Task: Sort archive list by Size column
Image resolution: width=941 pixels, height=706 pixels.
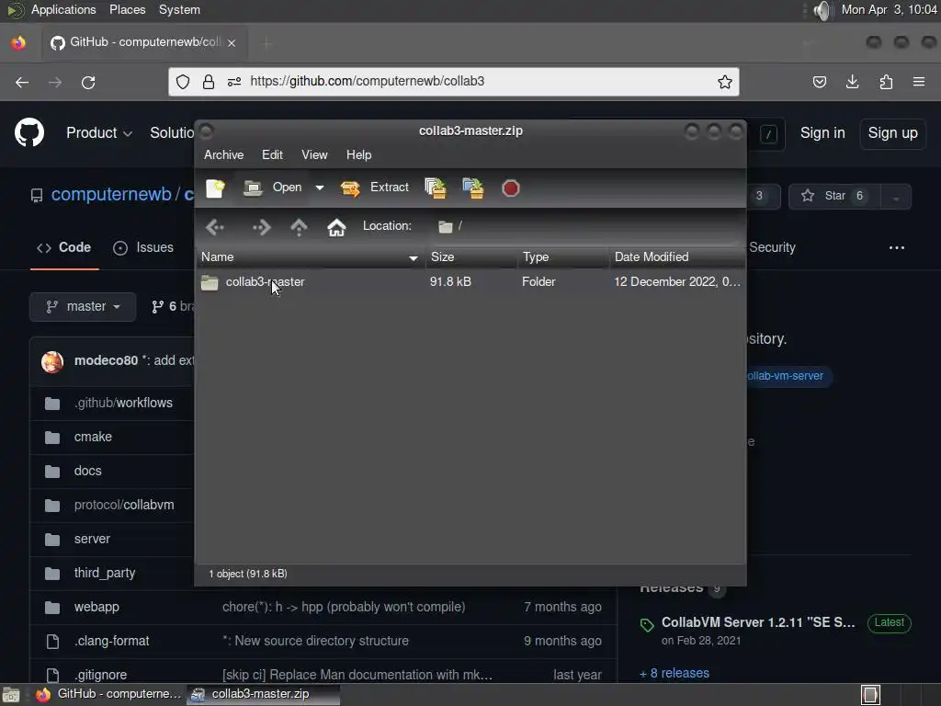Action: [x=471, y=257]
